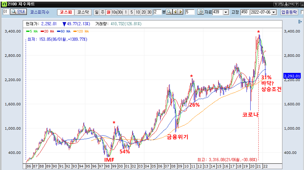Click the 최고 3,316.08 annotation text
This screenshot has height=170, width=304.
pos(227,160)
